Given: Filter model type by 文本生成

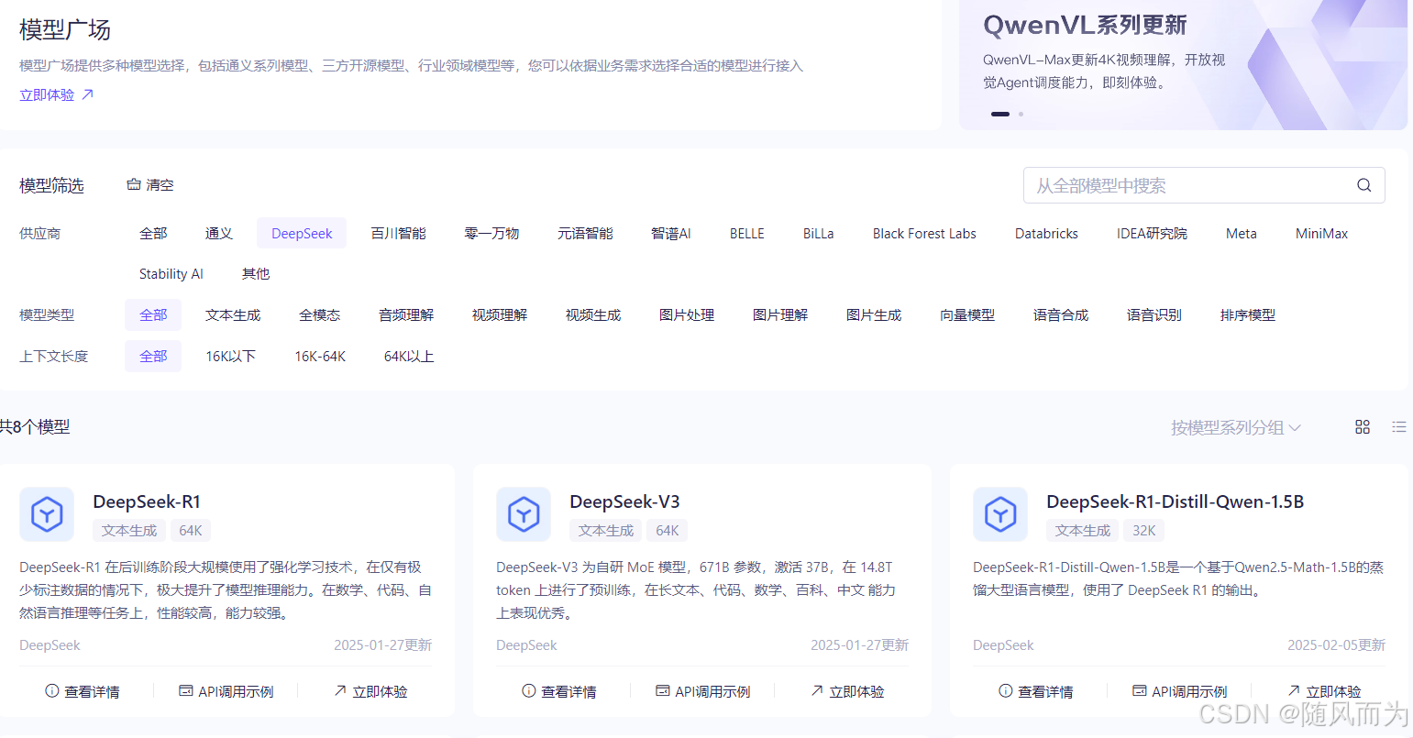Looking at the screenshot, I should tap(233, 315).
